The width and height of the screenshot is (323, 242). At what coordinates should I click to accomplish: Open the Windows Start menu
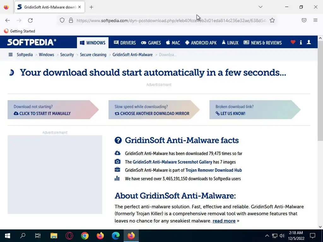pos(8,236)
